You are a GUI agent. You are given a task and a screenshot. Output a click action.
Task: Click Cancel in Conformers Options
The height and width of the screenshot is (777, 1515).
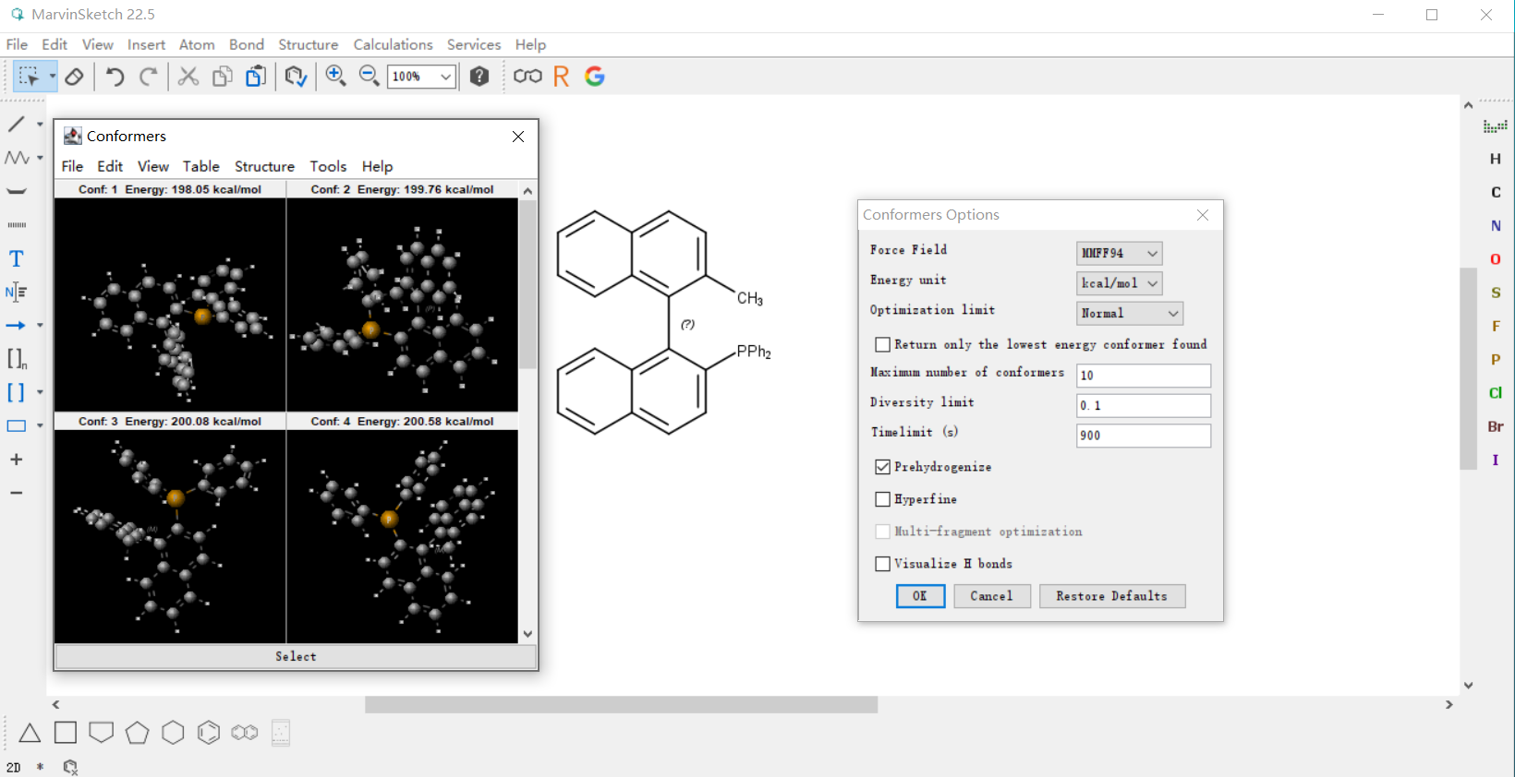[x=991, y=596]
